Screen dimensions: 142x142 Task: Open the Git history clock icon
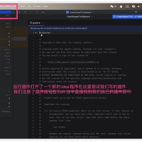click(x=37, y=12)
